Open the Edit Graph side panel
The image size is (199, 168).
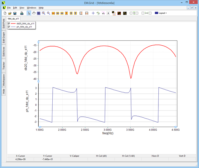4,37
